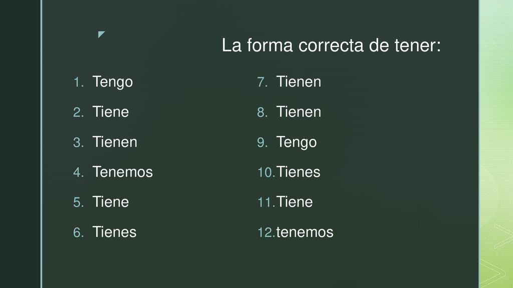Select answer 6 'Tienes'
Image resolution: width=513 pixels, height=288 pixels.
pyautogui.click(x=115, y=232)
